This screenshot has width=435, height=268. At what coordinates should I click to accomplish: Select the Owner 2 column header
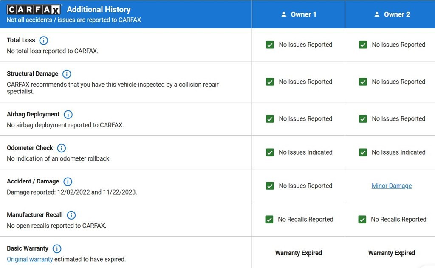click(392, 14)
